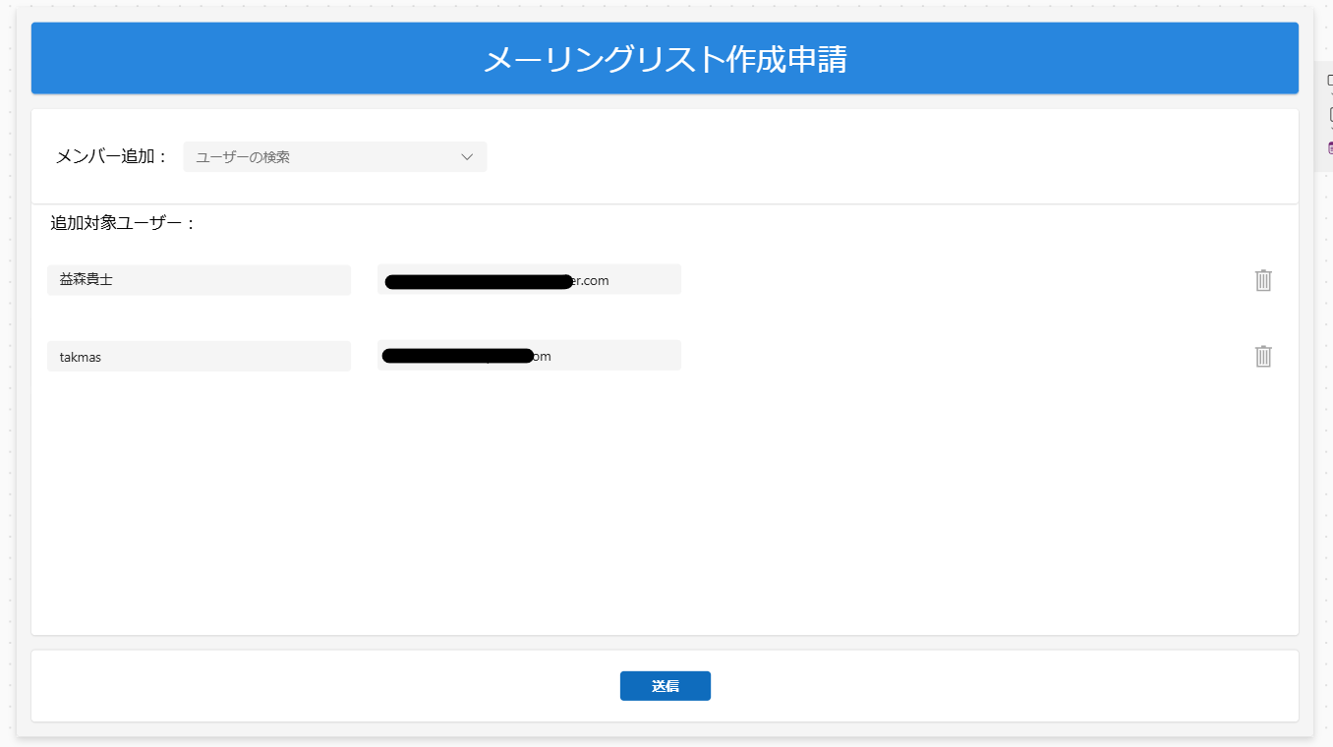Open the ユーザーの検索 dropdown chevron
Viewport: 1333px width, 747px height.
pos(468,157)
